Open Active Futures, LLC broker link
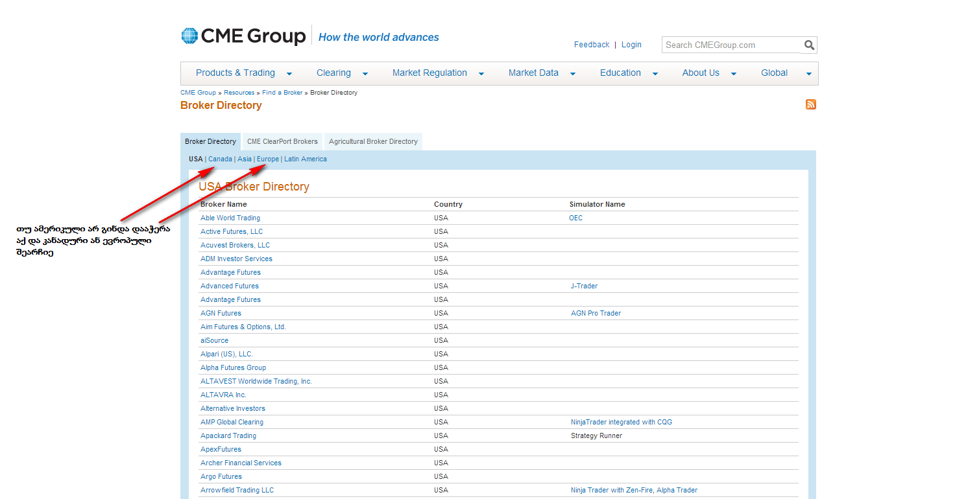This screenshot has width=979, height=499. tap(232, 231)
